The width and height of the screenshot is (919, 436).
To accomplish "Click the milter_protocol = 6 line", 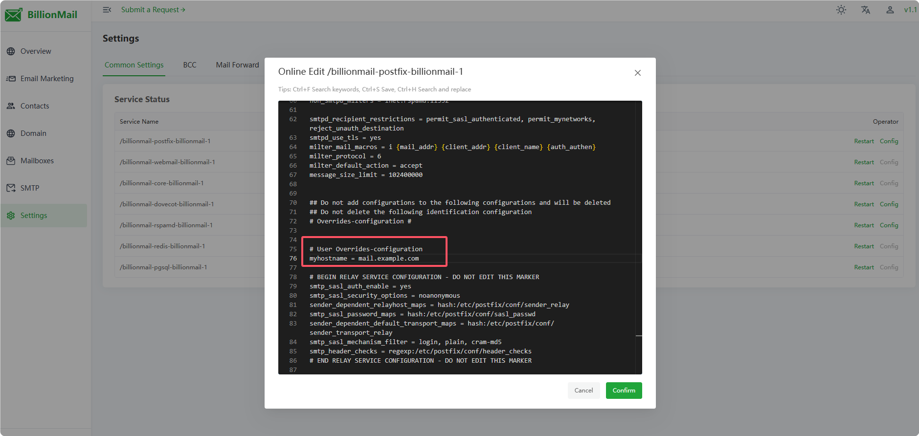I will point(345,156).
